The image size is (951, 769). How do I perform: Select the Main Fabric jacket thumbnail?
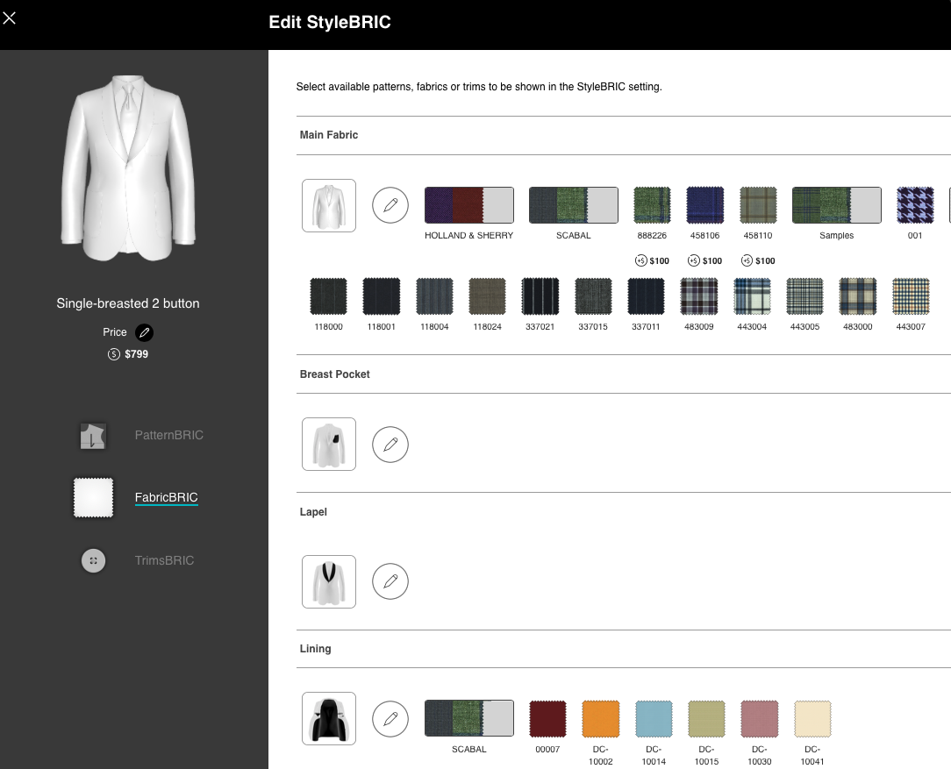329,205
